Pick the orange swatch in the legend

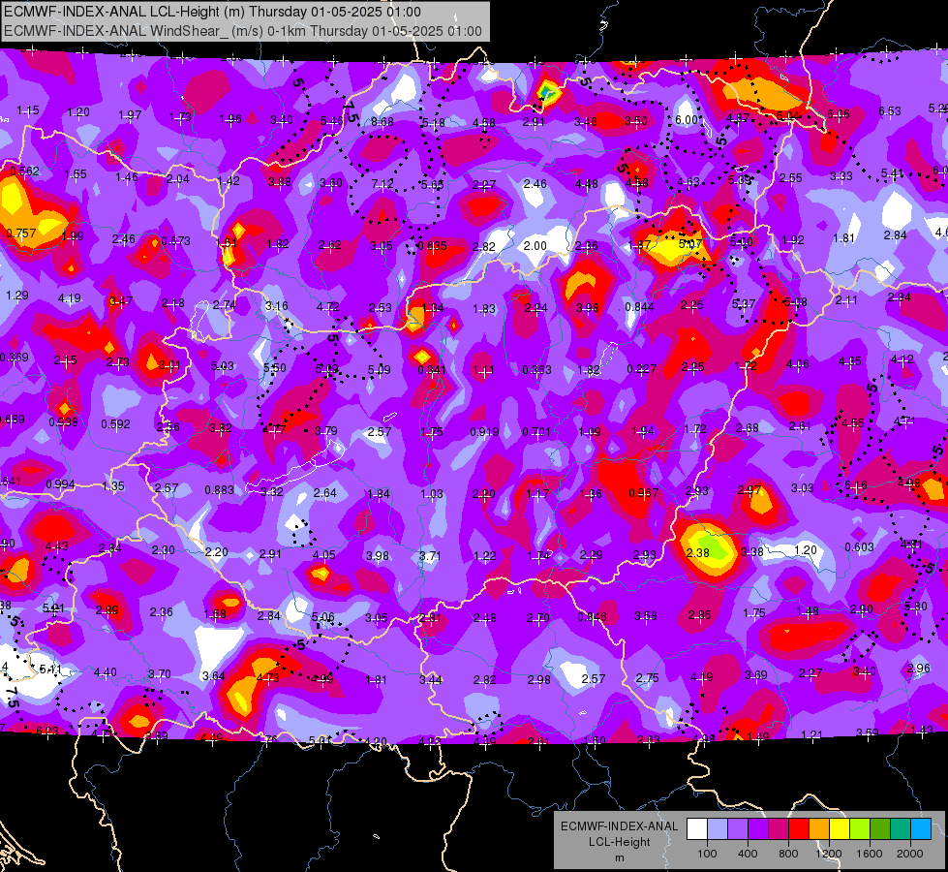pyautogui.click(x=819, y=829)
